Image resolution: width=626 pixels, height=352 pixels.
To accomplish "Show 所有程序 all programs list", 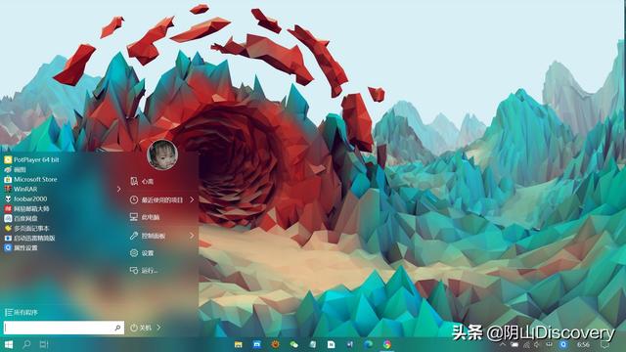I will 22,313.
